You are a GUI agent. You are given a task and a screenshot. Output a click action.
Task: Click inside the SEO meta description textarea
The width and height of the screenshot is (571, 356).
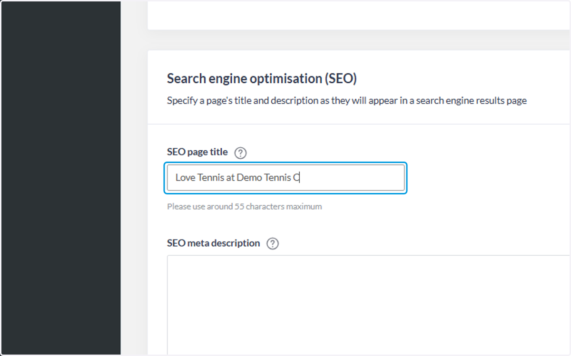tap(369, 305)
